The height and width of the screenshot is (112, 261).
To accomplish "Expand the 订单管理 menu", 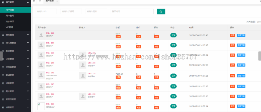I will pos(15,59).
